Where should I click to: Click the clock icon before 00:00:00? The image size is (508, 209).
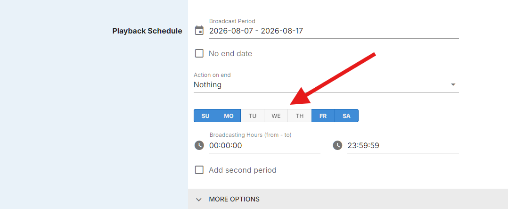(x=199, y=145)
